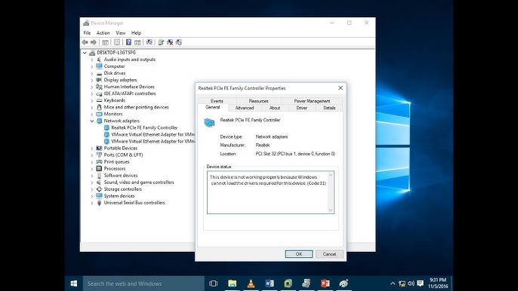
Task: Click the Search the web and Windows box
Action: pos(143,283)
